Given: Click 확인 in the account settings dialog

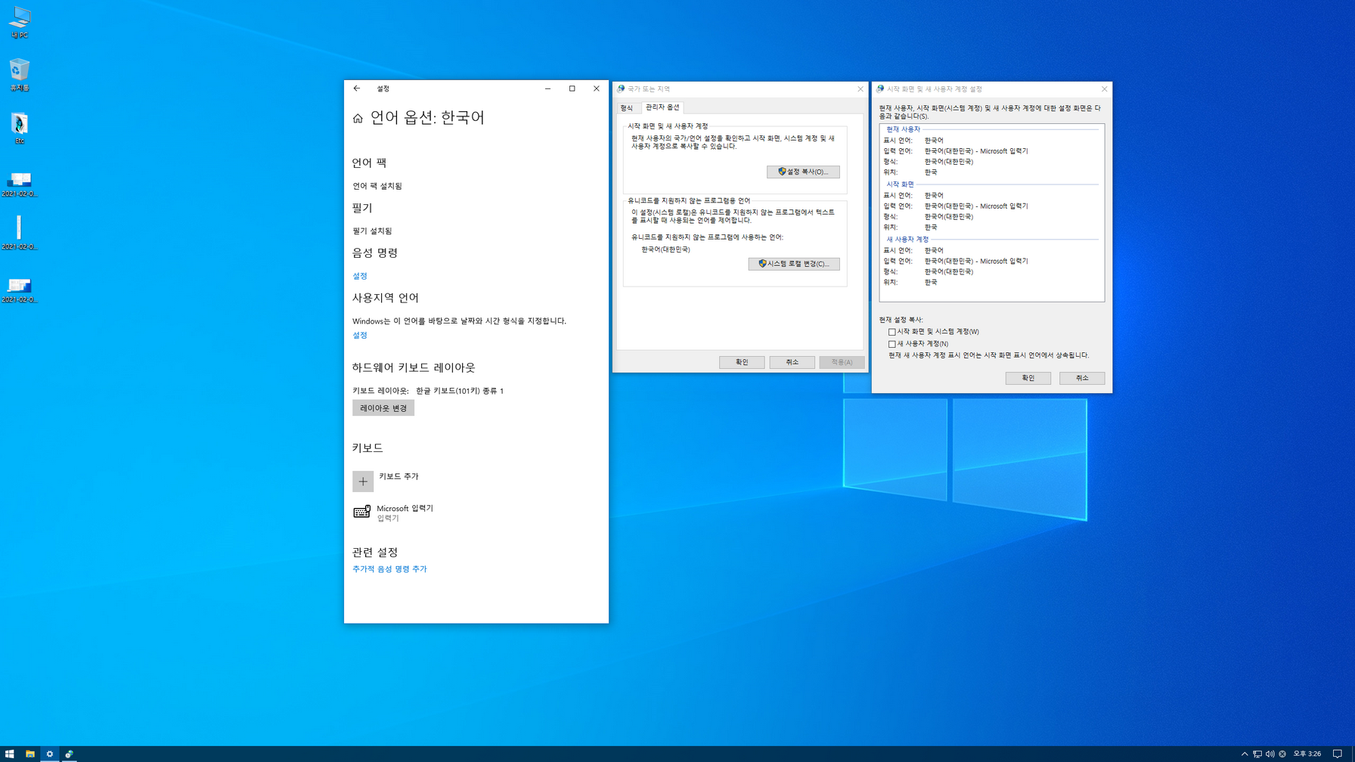Looking at the screenshot, I should 1028,378.
